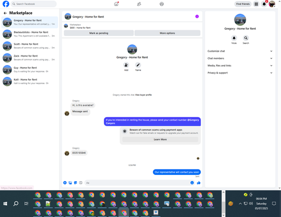281x217 pixels.
Task: Click the taskbar volume icon
Action: click(x=251, y=204)
